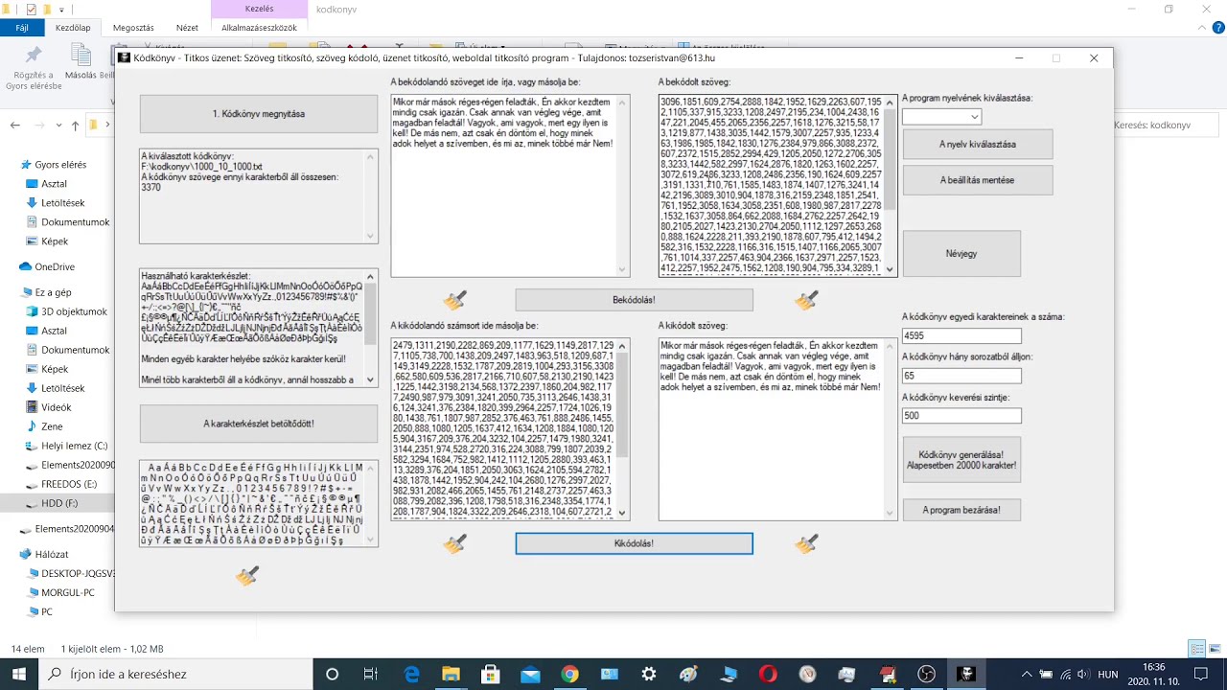Show hidden system tray icons
This screenshot has height=690, width=1227.
click(x=1025, y=674)
